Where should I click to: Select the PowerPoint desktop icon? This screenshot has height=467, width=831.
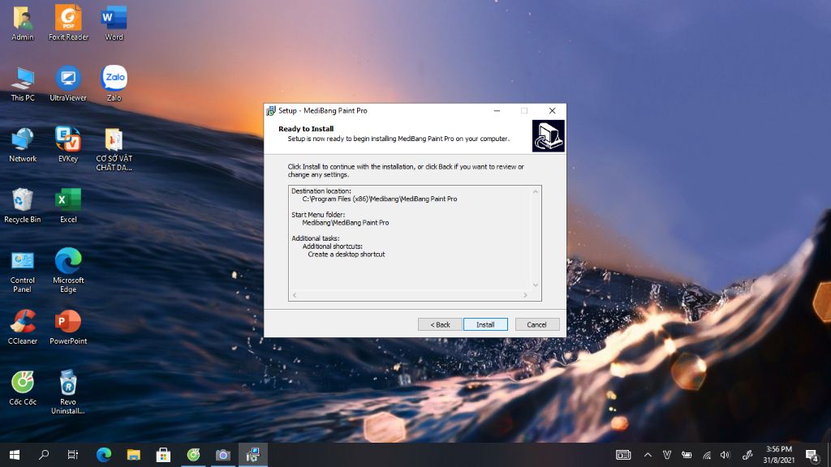(x=68, y=328)
